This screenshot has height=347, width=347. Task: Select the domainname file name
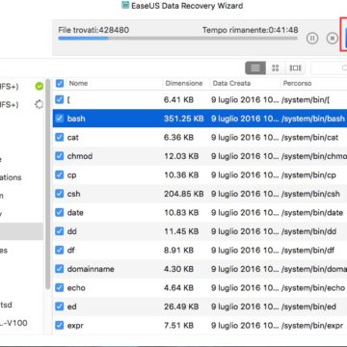coord(91,269)
